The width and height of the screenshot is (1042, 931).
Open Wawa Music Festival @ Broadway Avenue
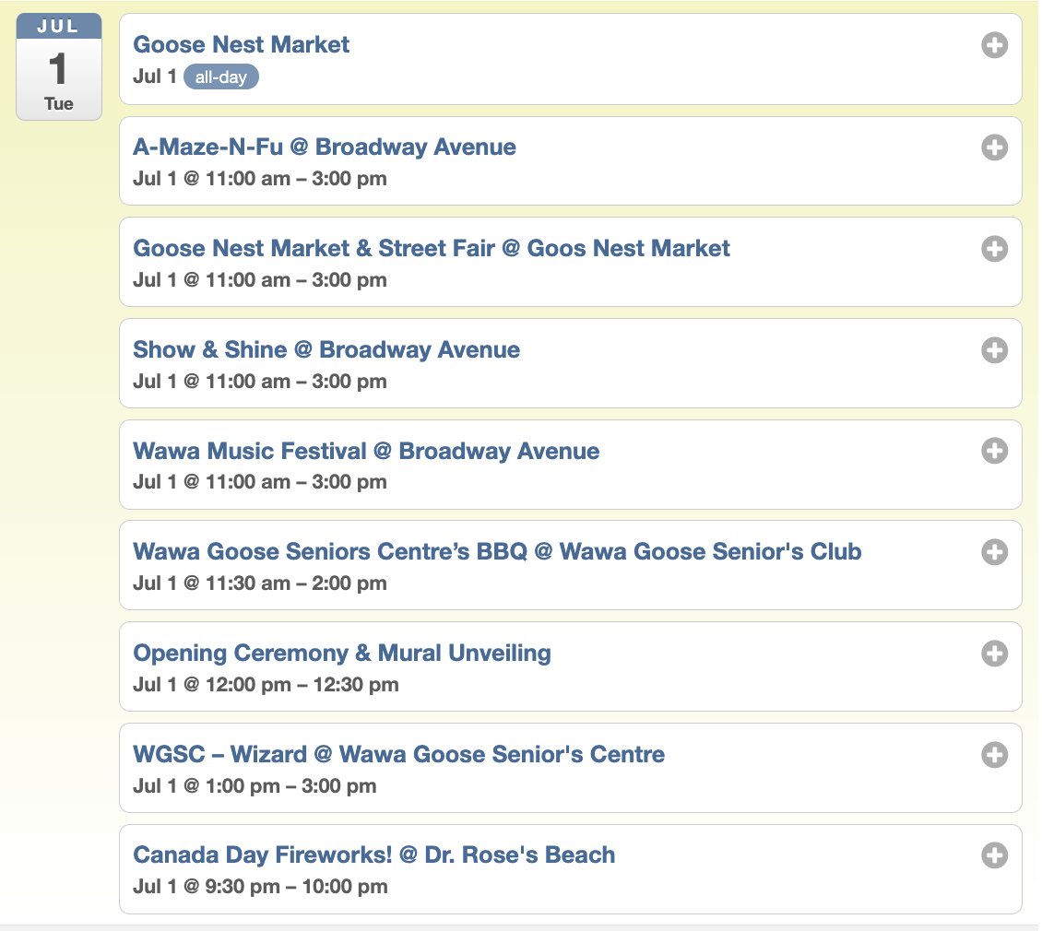pyautogui.click(x=366, y=452)
